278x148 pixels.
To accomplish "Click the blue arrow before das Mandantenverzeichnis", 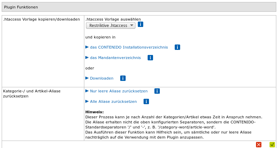I will [87, 58].
